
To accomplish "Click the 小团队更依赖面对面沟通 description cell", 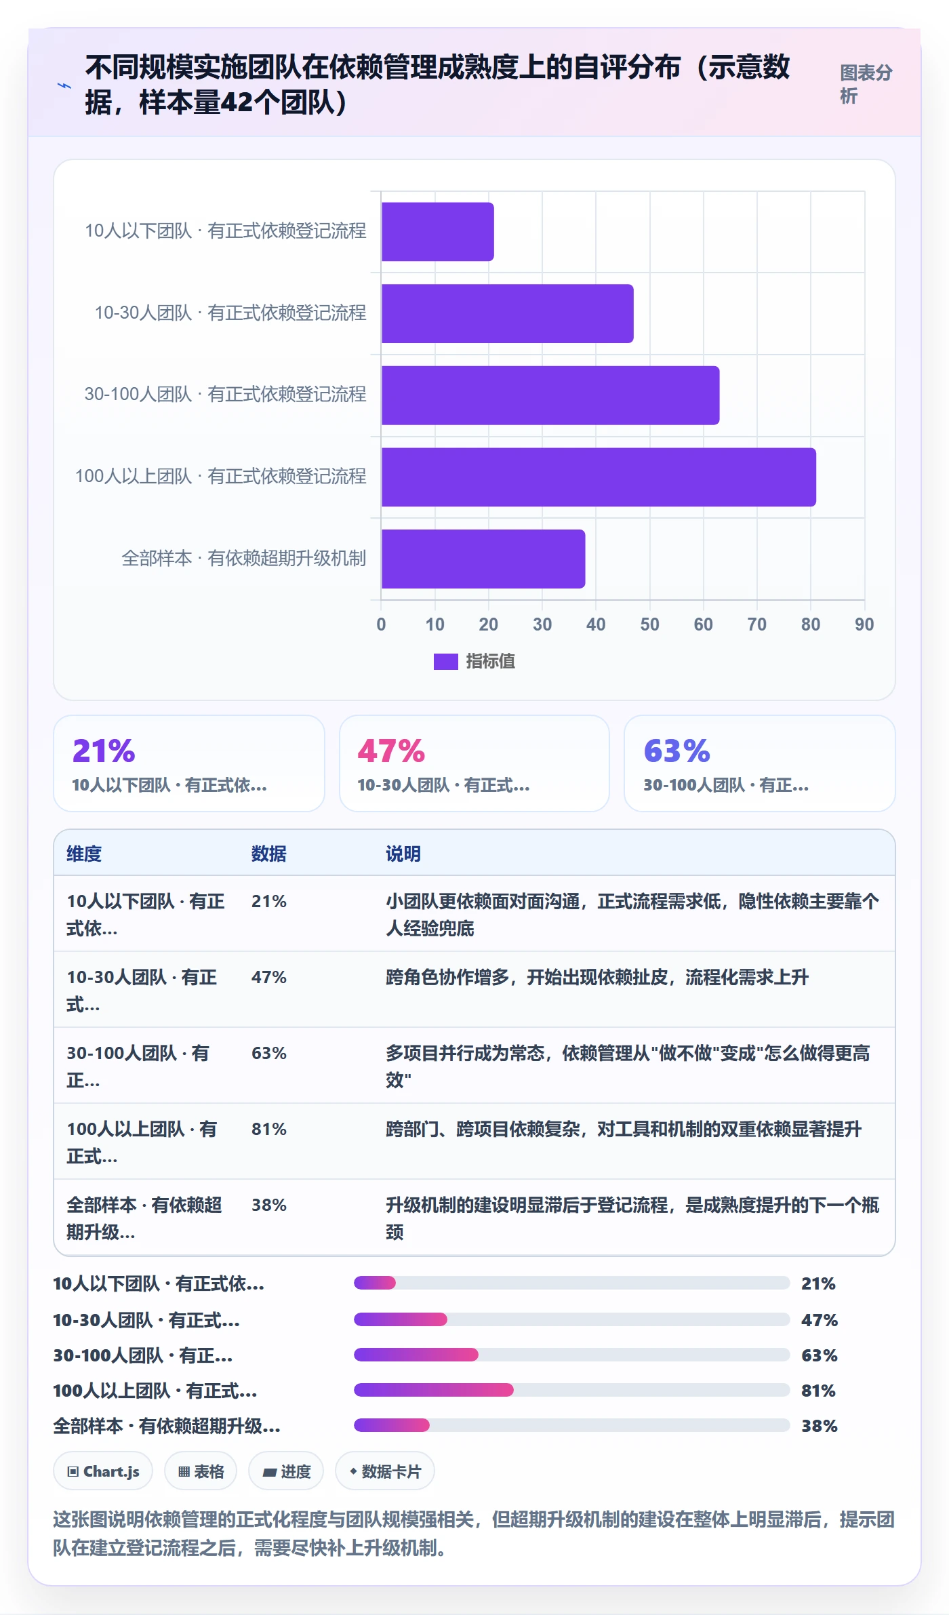I will click(x=632, y=915).
